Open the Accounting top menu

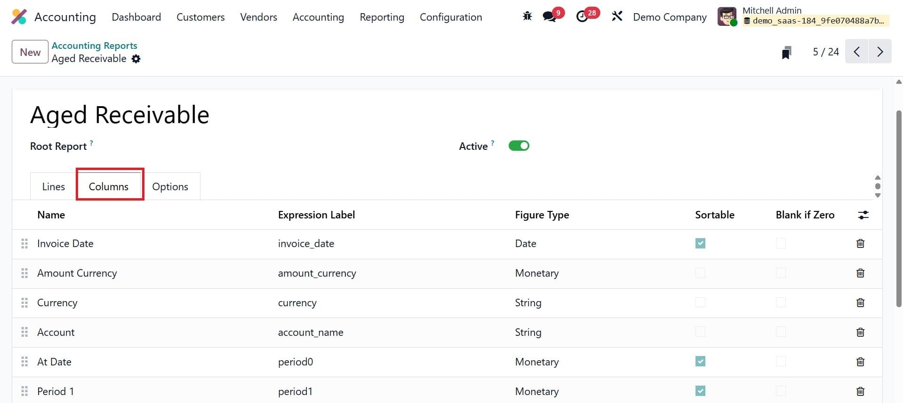point(318,17)
